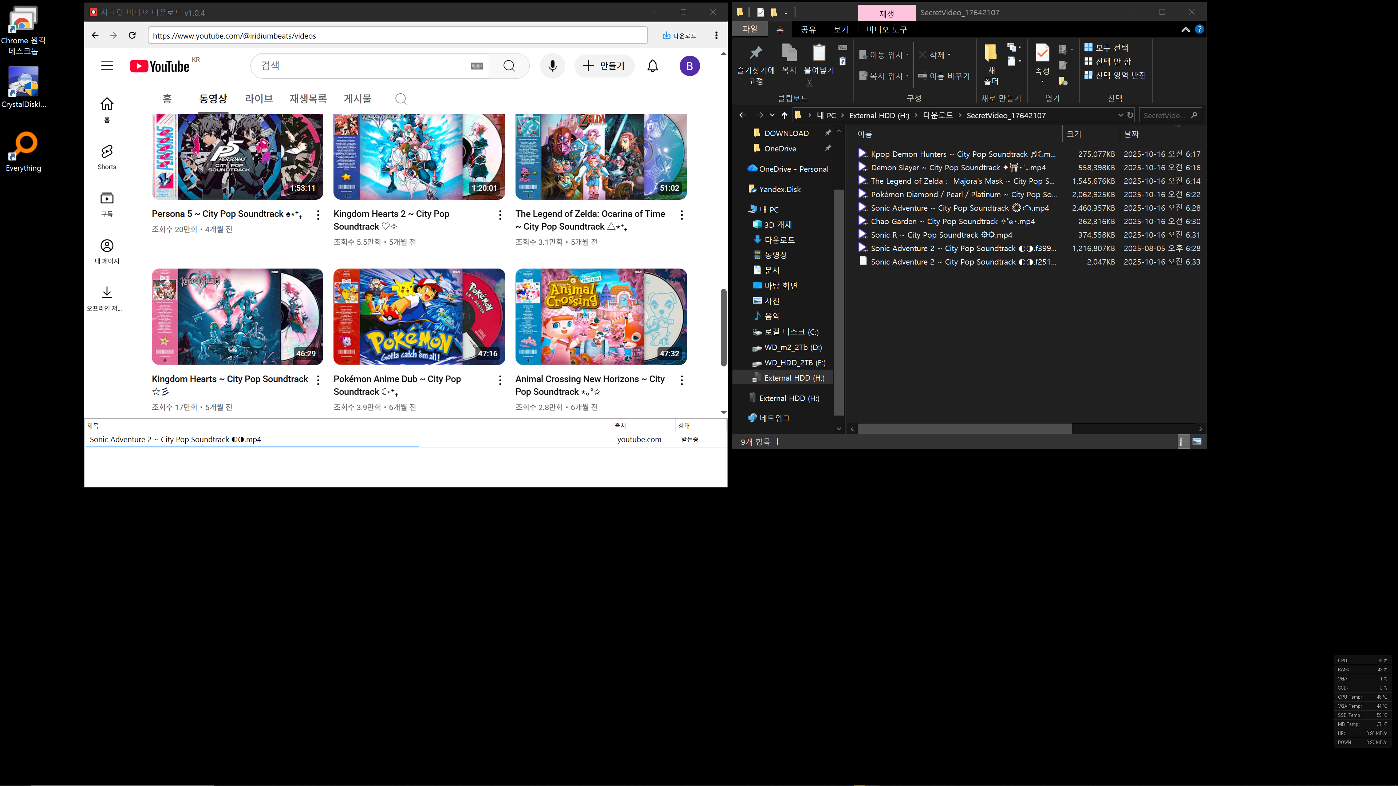Click the Explorer horizontal scrollbar thumb
Image resolution: width=1398 pixels, height=786 pixels.
(964, 429)
